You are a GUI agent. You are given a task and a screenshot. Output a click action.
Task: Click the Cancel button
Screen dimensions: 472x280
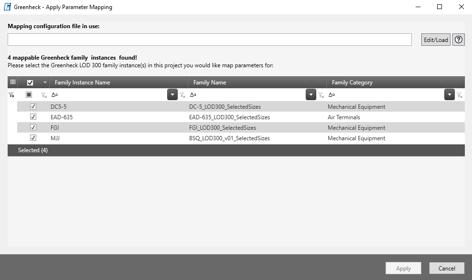447,269
